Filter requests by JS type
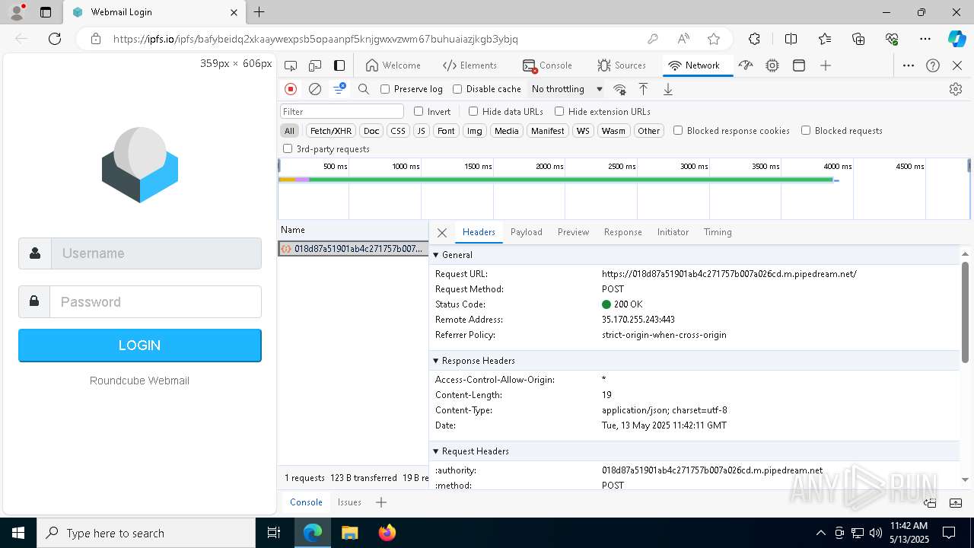Viewport: 974px width, 548px height. tap(421, 131)
